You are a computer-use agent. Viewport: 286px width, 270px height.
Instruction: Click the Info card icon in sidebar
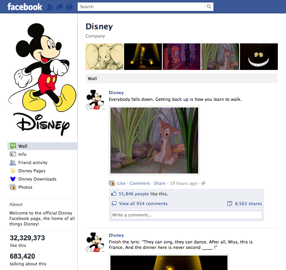tap(13, 154)
